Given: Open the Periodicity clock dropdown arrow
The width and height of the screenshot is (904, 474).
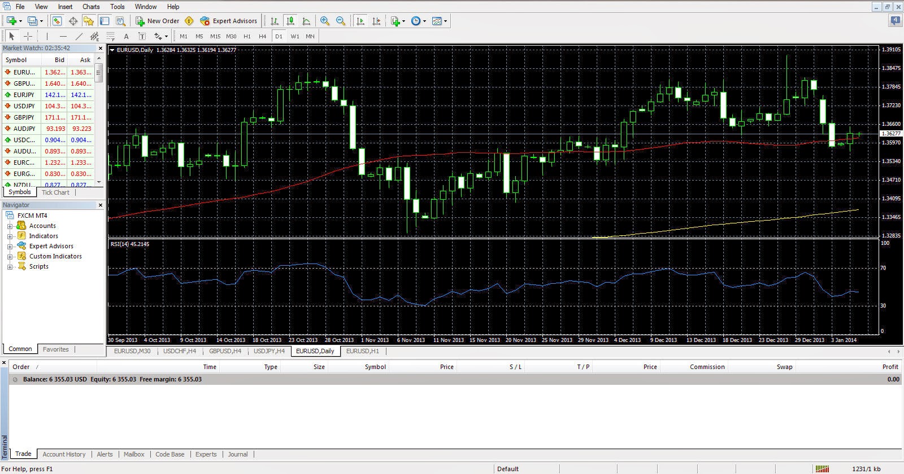Looking at the screenshot, I should pos(424,21).
